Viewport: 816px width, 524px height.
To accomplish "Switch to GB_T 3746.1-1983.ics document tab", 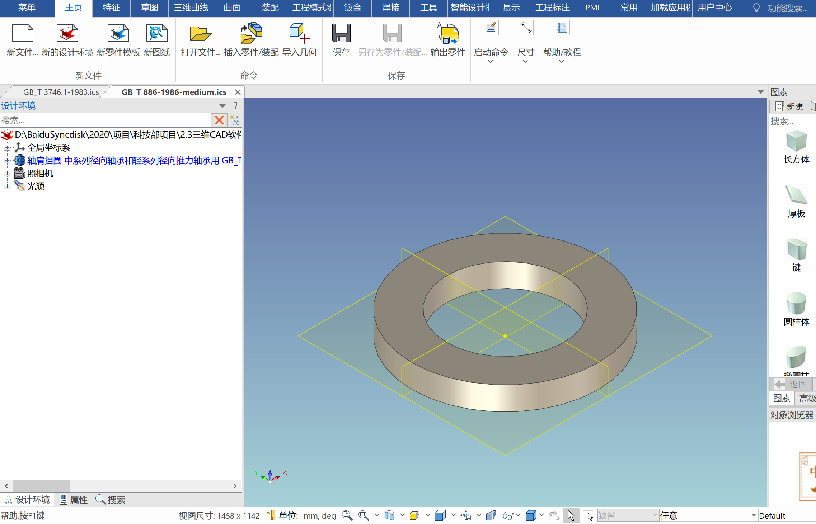I will tap(61, 92).
